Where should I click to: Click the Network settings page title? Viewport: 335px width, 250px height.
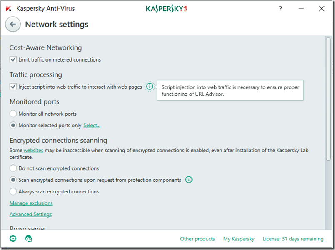tap(57, 24)
